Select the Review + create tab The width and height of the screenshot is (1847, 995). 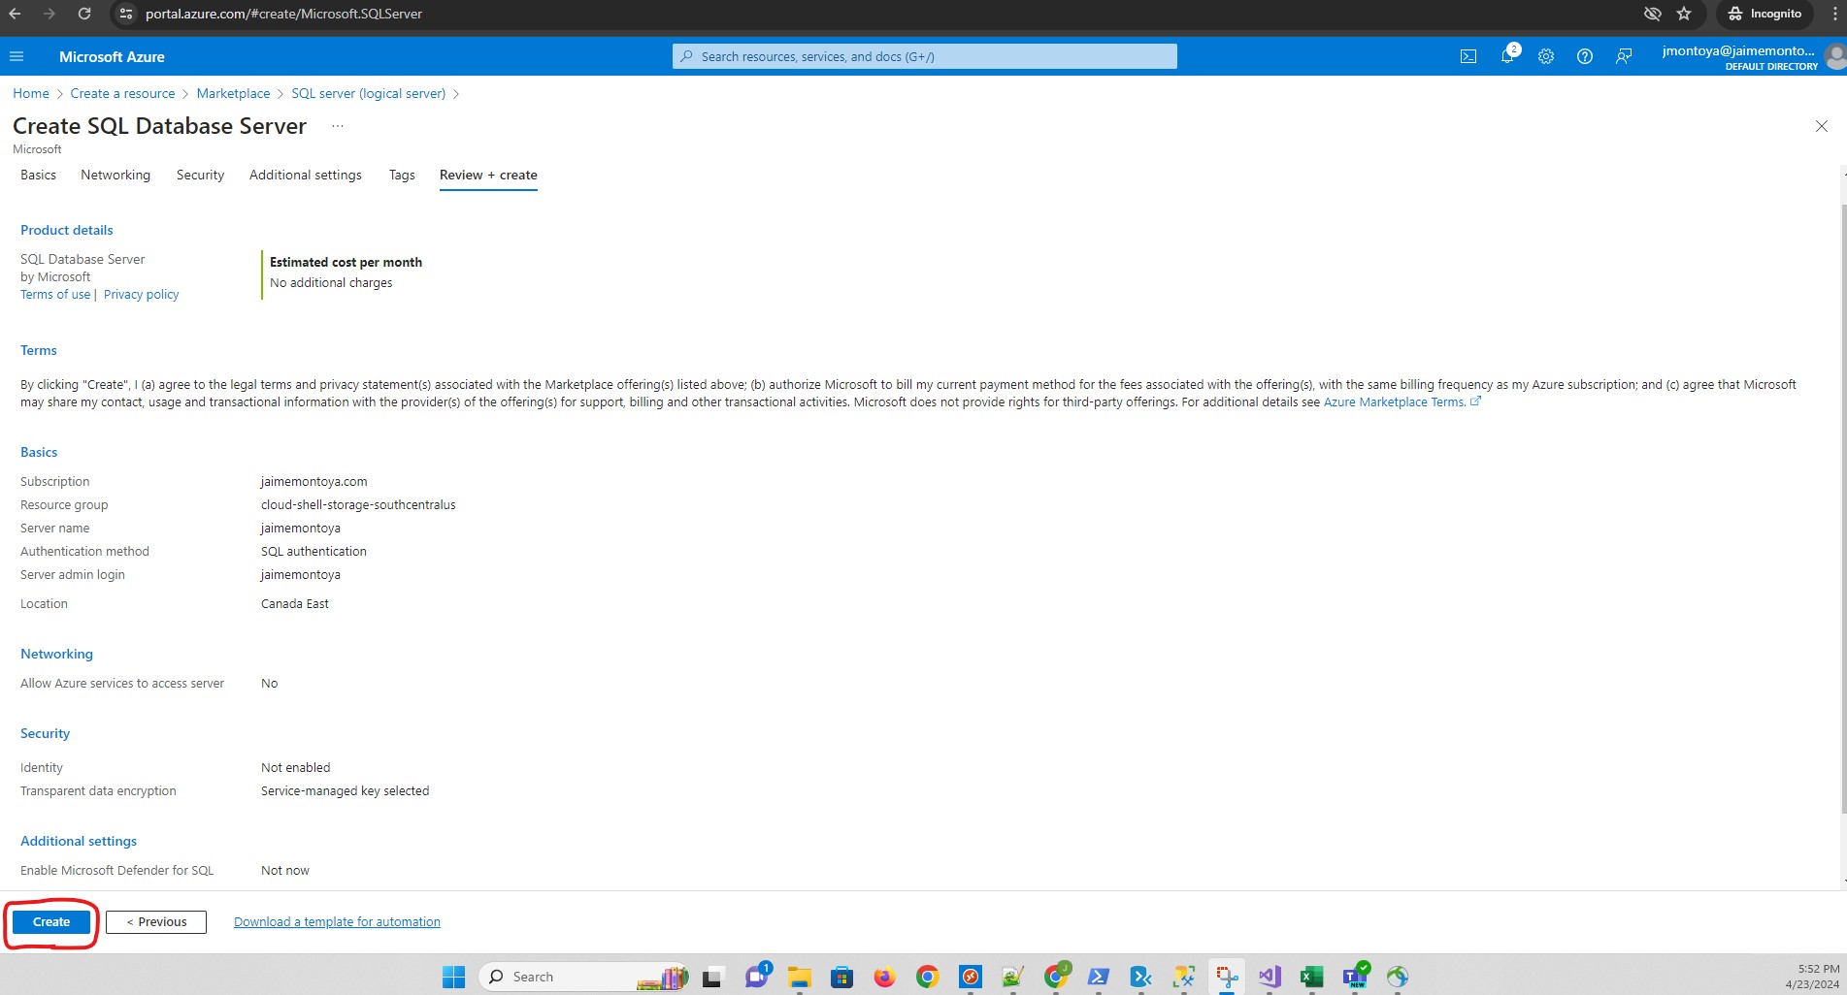tap(488, 175)
